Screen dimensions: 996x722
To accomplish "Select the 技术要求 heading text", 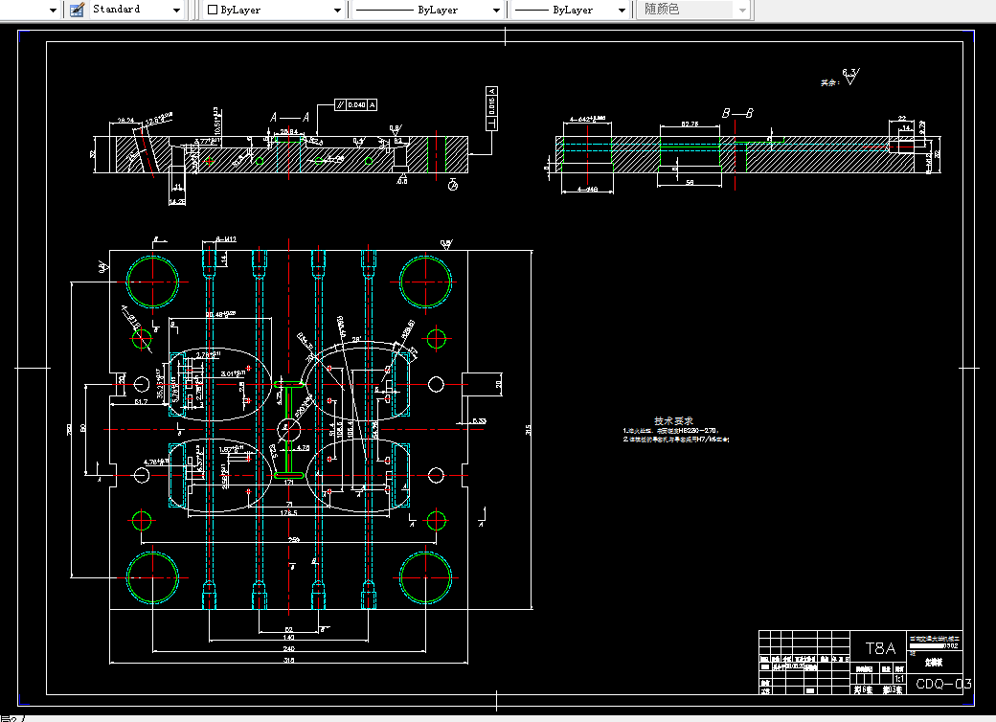I will [673, 420].
